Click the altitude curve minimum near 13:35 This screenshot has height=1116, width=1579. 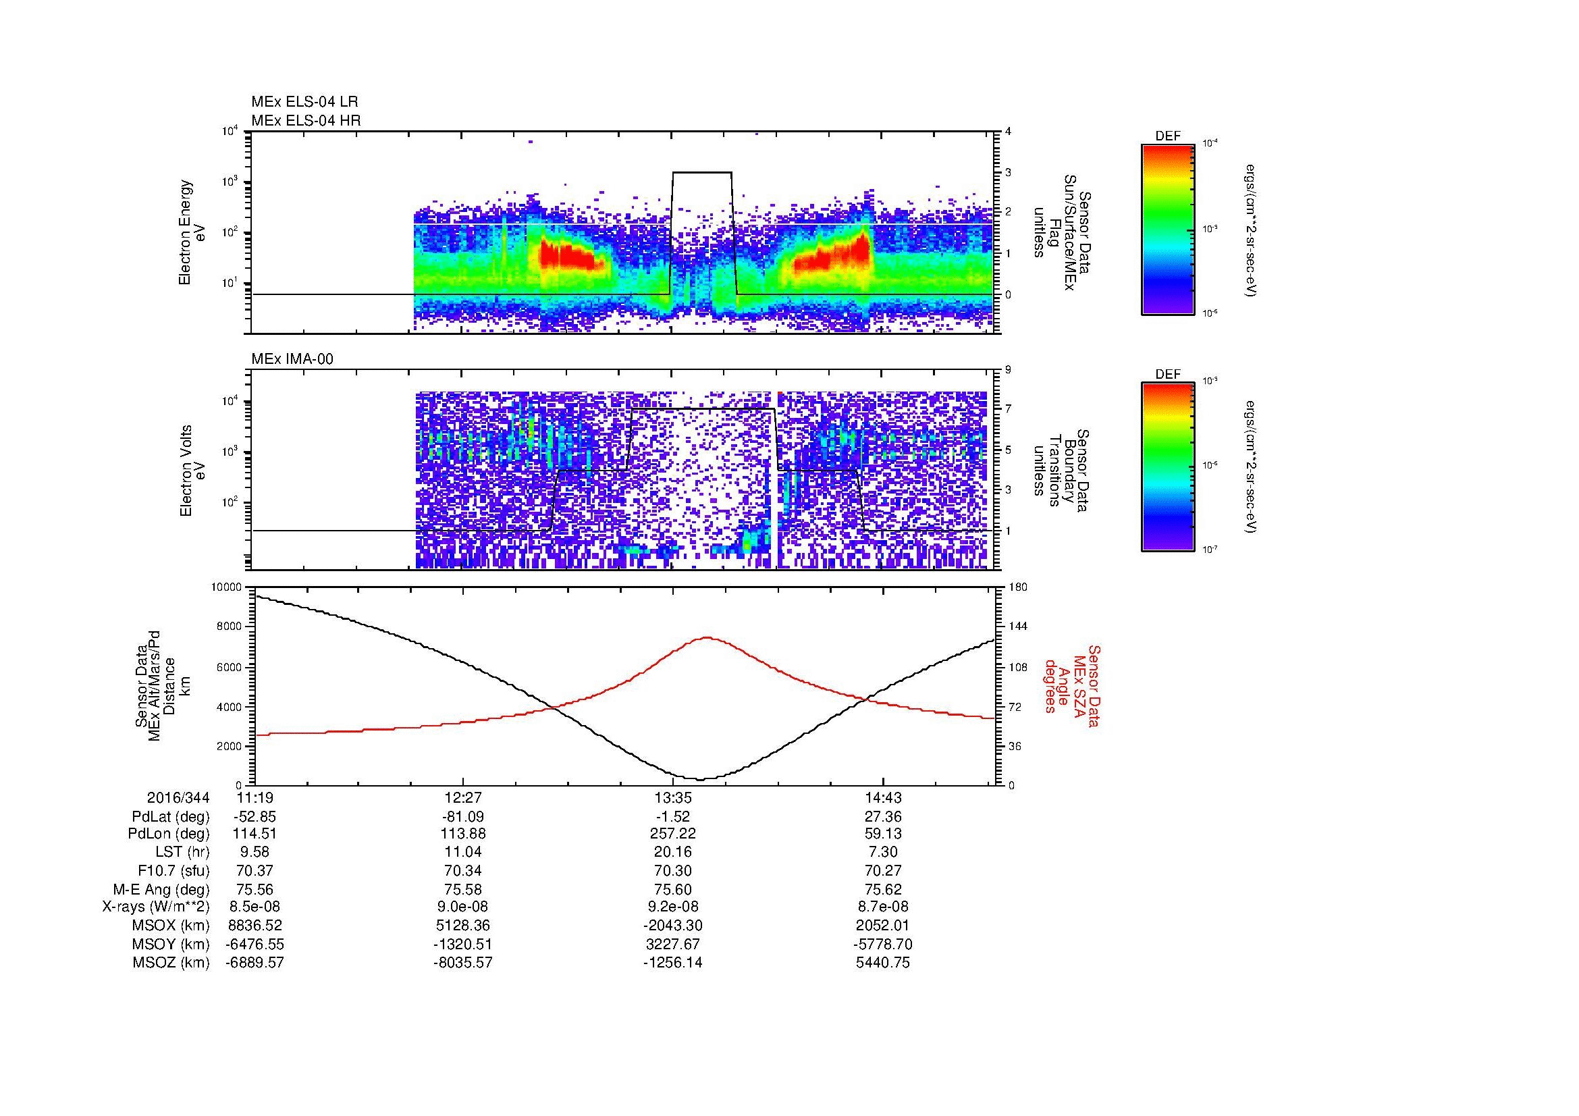coord(701,779)
